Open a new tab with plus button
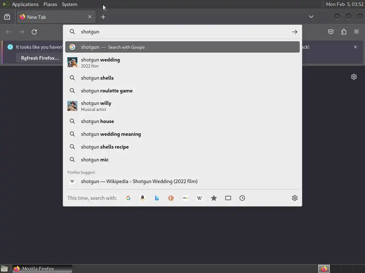 103,17
